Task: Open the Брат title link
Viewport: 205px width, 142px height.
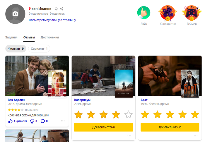Action: (144, 100)
